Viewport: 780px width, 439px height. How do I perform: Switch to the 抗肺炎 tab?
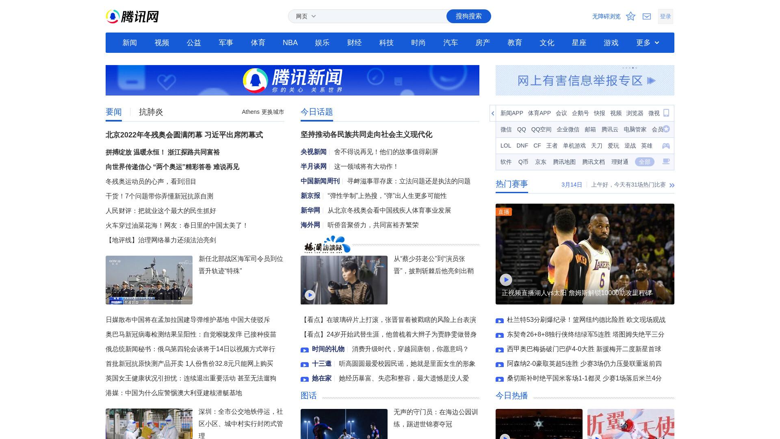151,112
